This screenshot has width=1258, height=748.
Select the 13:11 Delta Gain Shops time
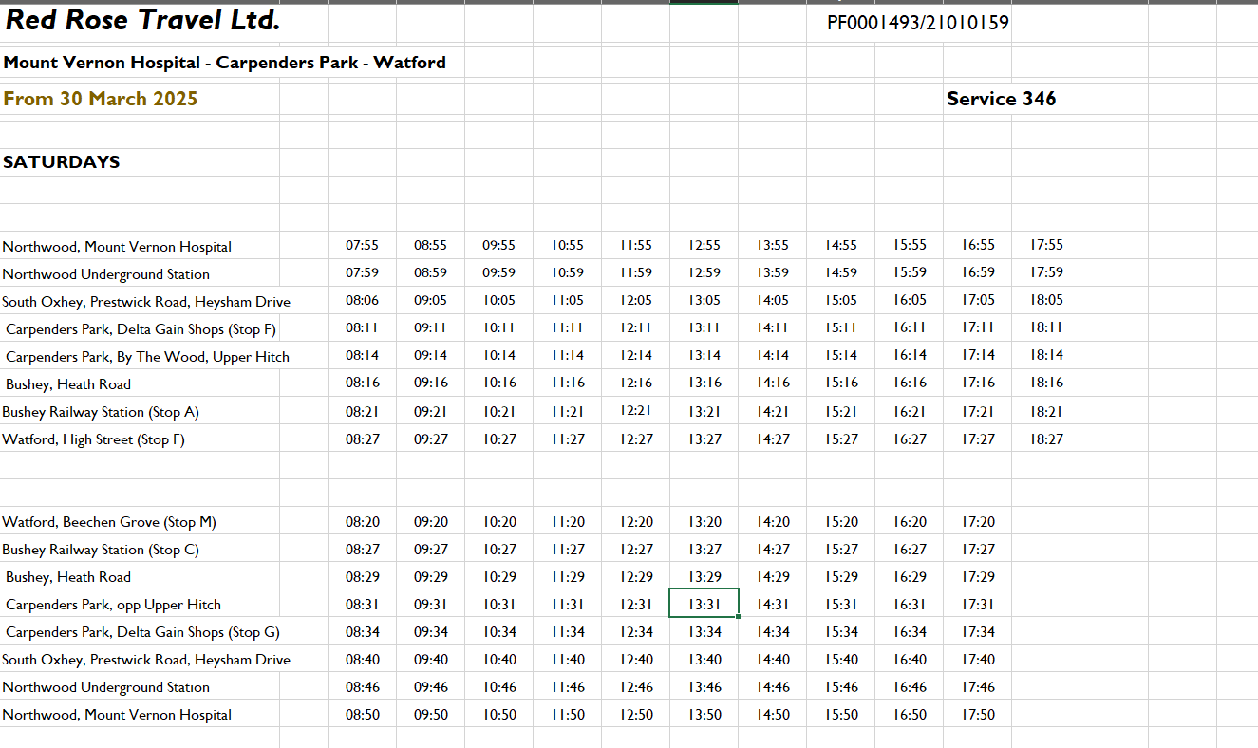[x=704, y=327]
